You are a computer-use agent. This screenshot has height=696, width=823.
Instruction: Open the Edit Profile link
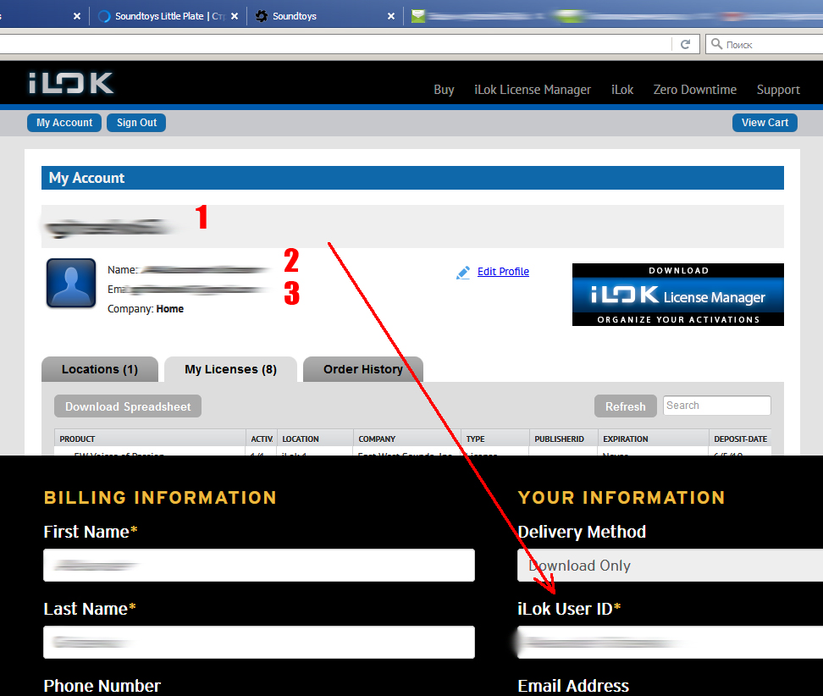coord(503,271)
